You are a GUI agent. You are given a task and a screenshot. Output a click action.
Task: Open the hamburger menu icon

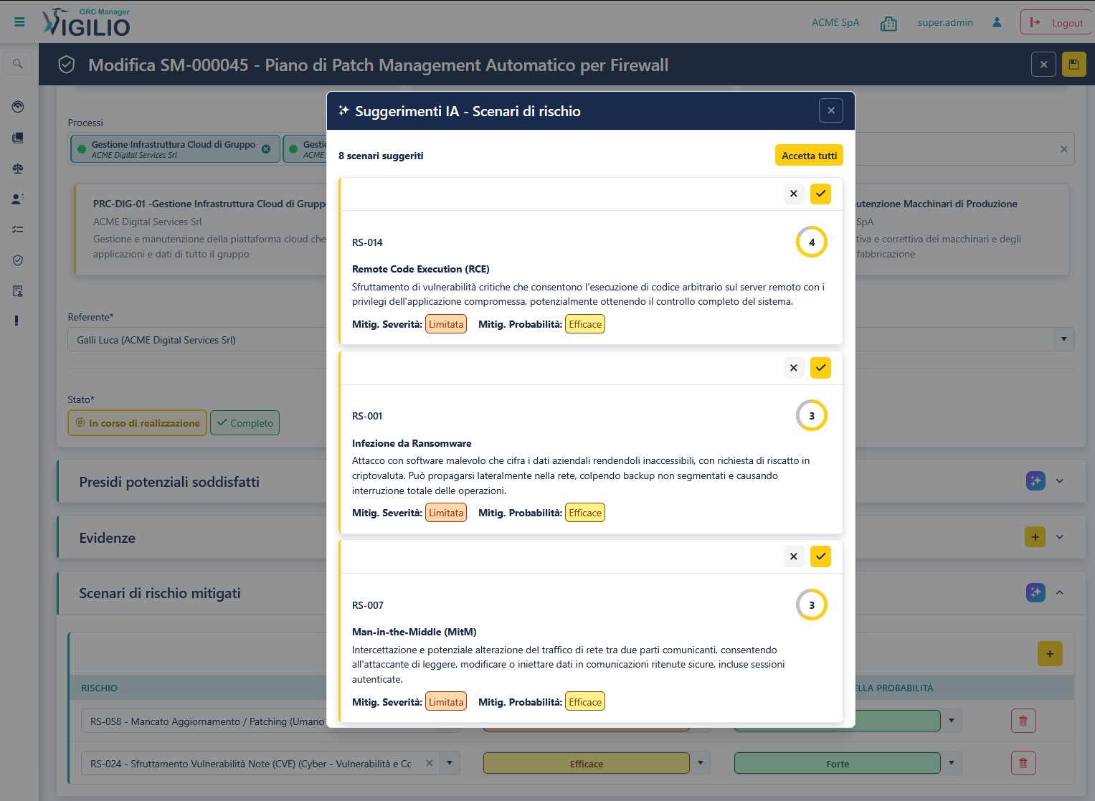19,22
